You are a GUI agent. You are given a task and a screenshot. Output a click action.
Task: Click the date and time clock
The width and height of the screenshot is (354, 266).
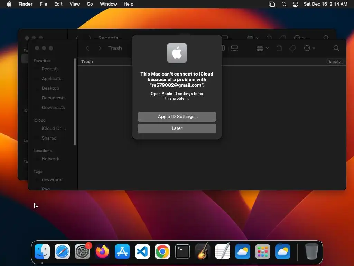(x=325, y=4)
